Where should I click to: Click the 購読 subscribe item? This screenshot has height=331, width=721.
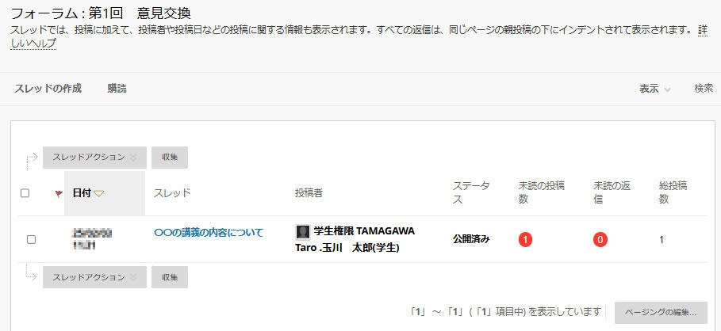point(117,89)
